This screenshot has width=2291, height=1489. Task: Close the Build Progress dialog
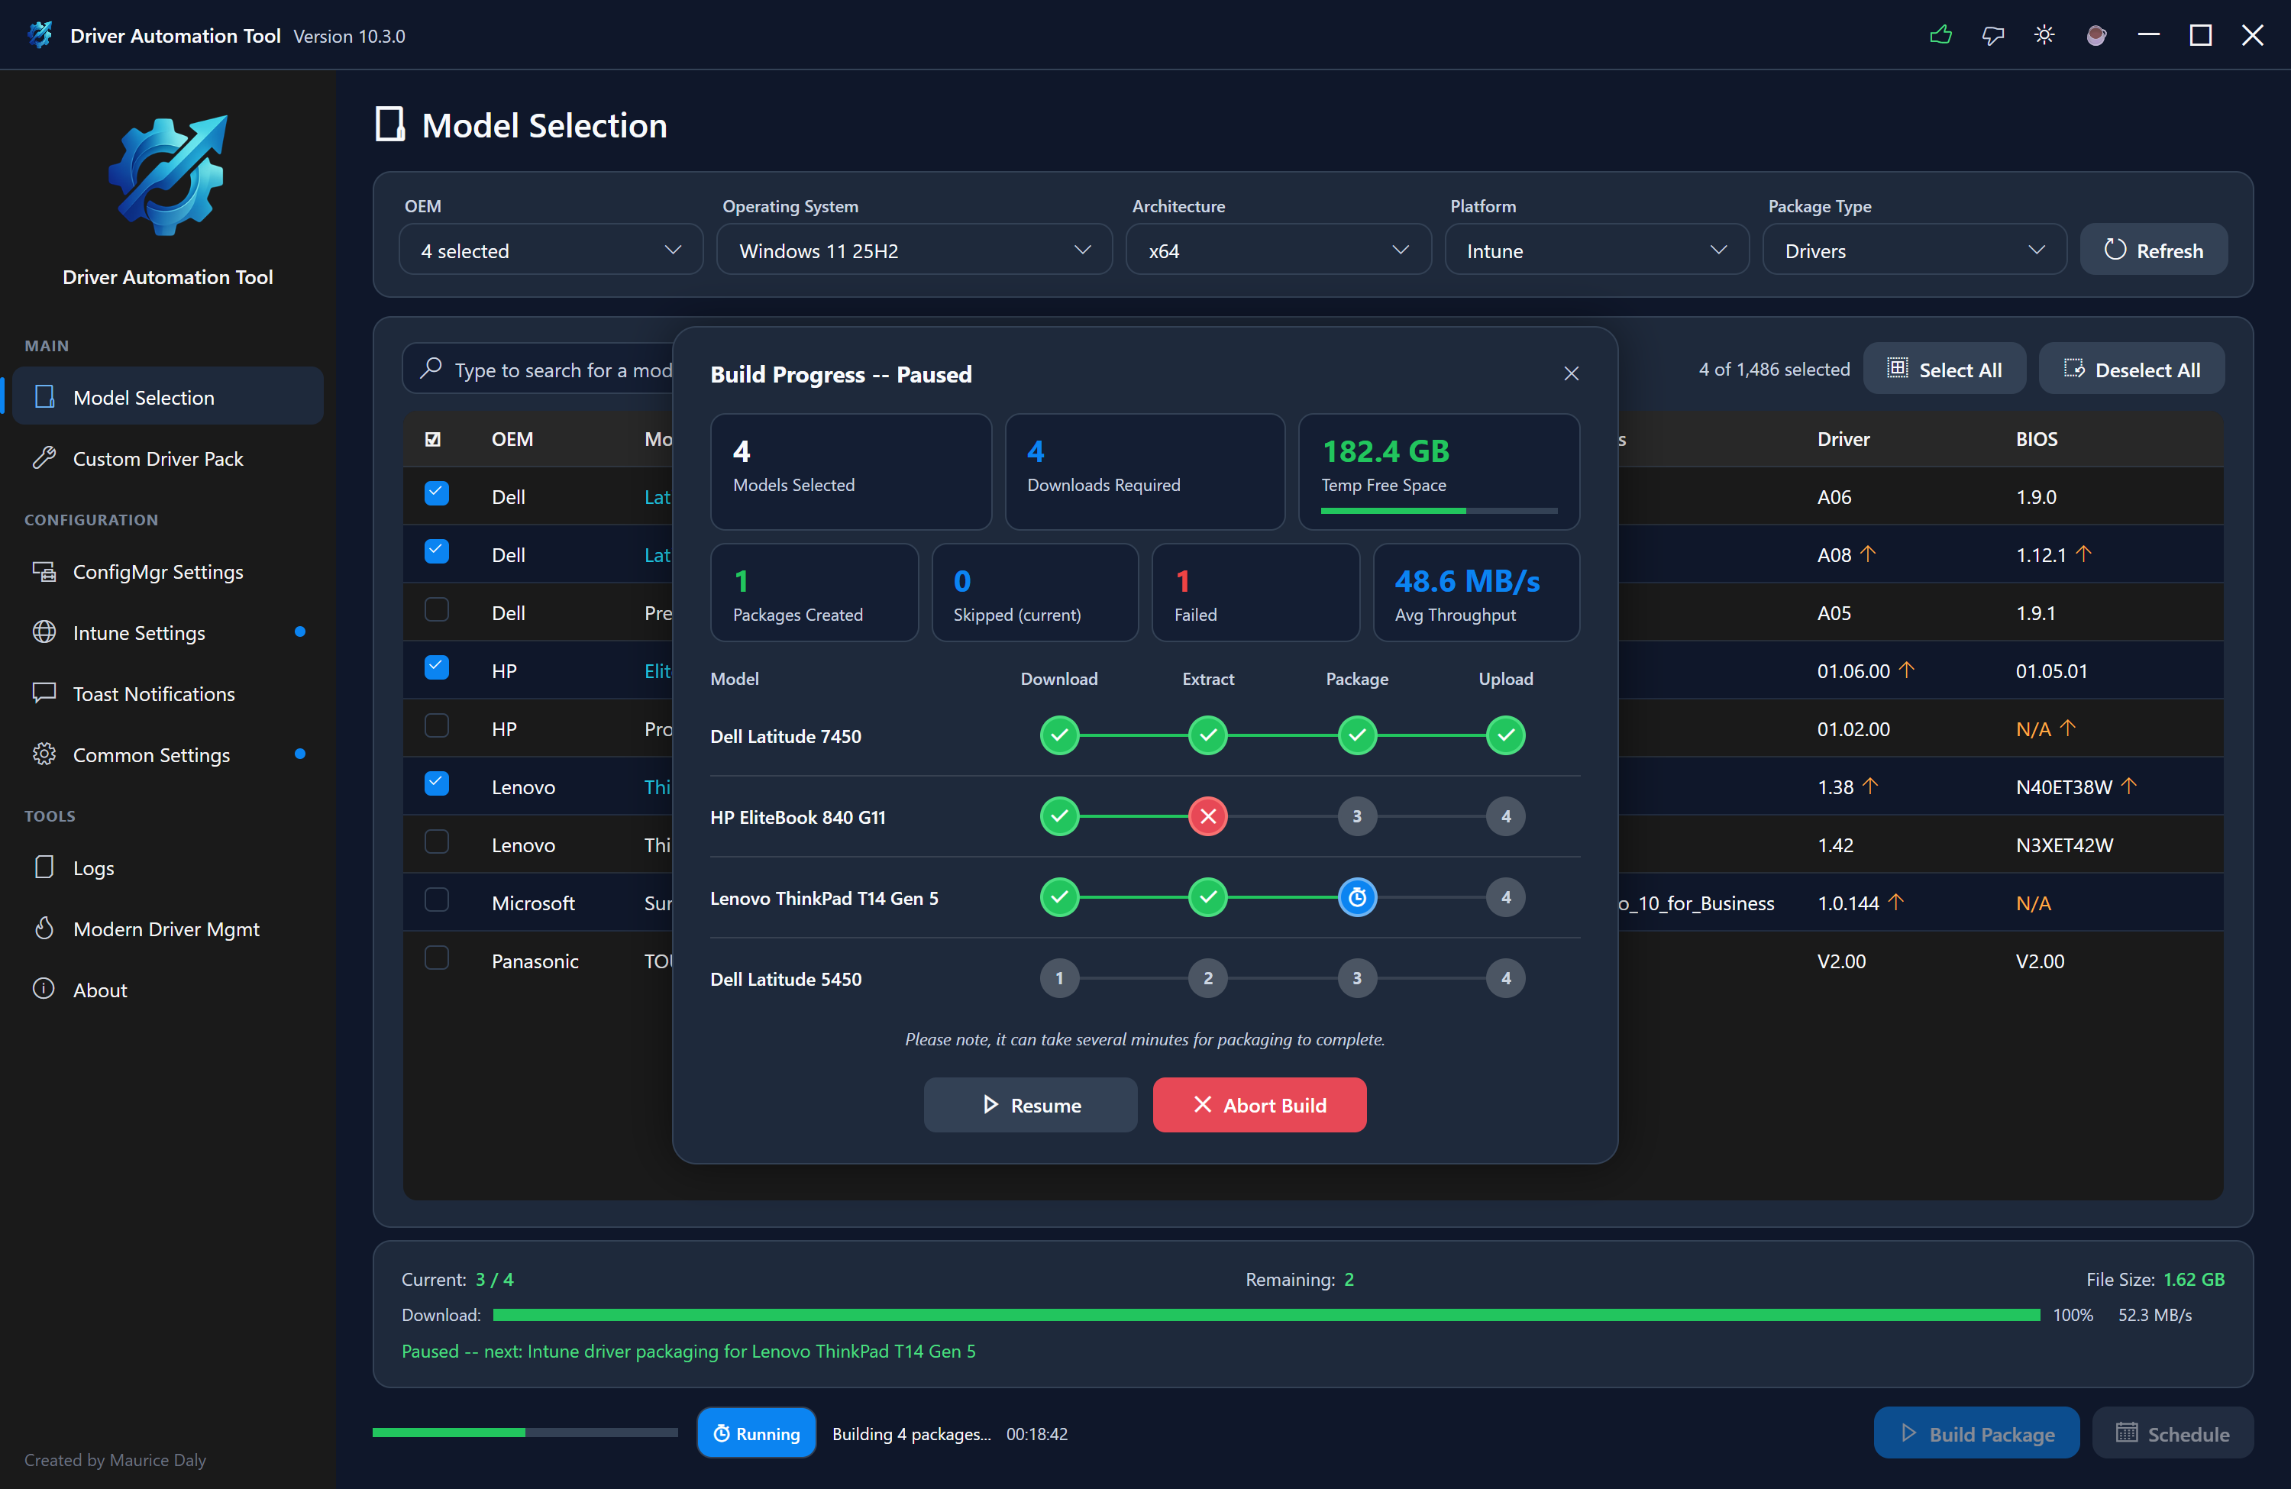(1571, 373)
